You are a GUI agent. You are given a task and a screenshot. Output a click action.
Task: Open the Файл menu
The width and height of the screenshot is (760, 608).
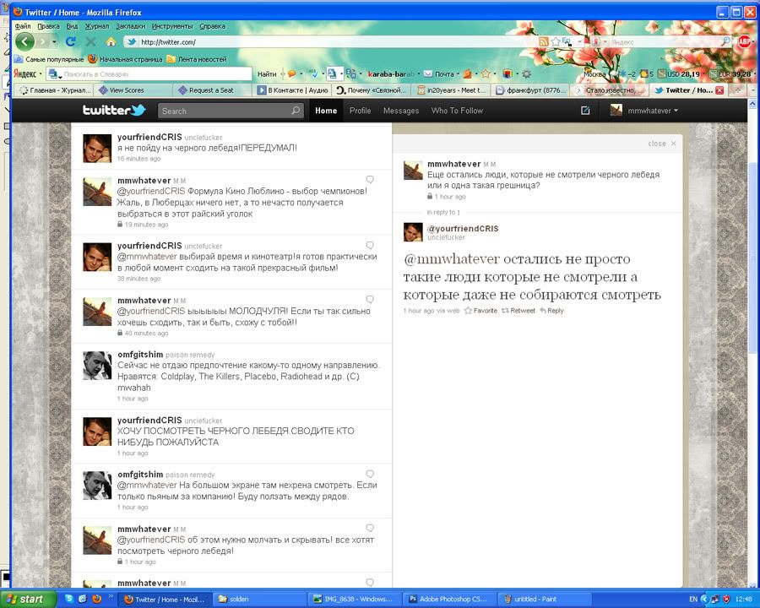22,26
